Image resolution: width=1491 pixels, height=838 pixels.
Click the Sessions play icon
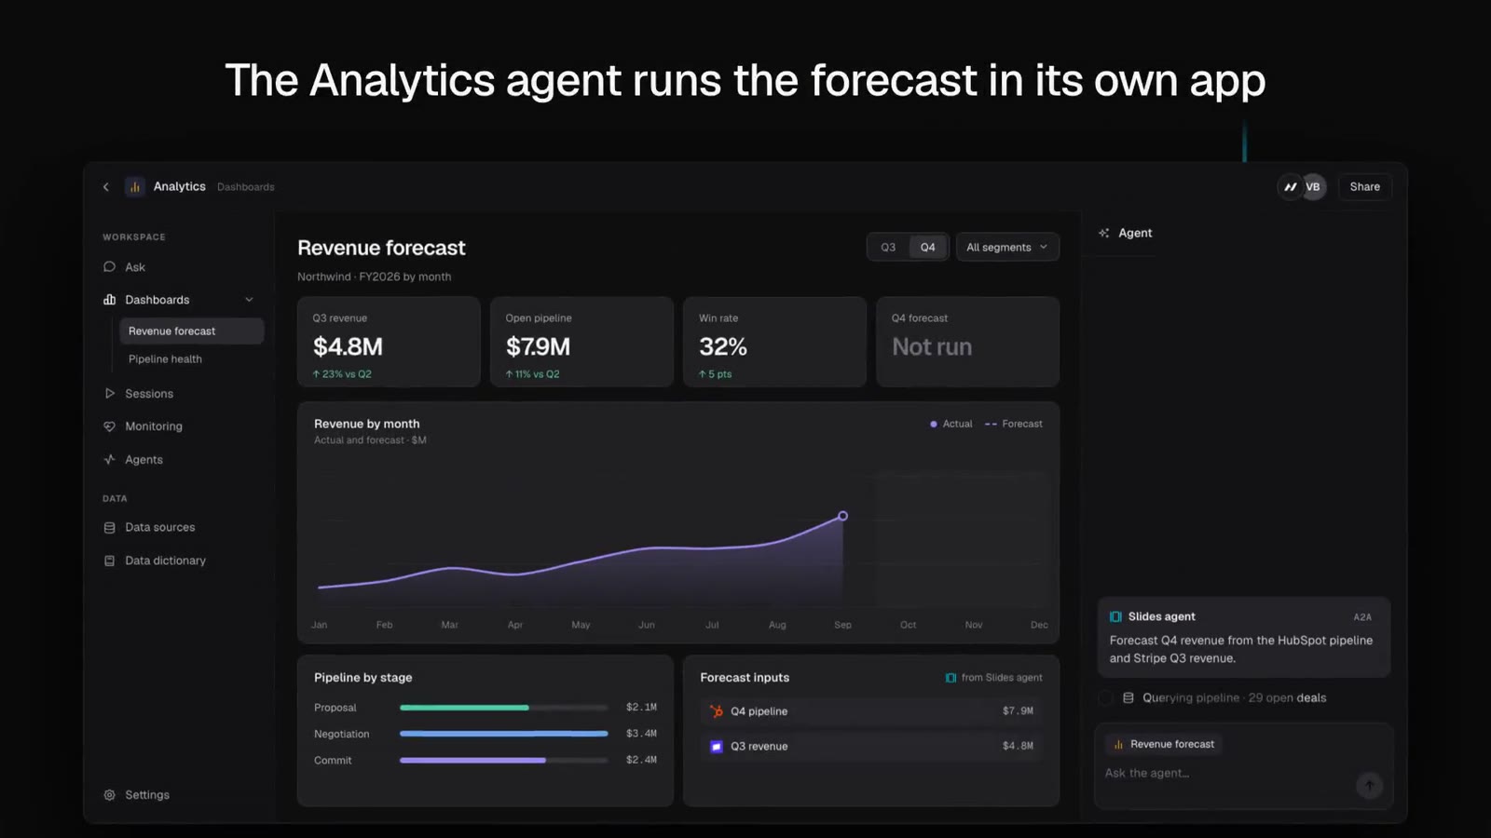[109, 394]
